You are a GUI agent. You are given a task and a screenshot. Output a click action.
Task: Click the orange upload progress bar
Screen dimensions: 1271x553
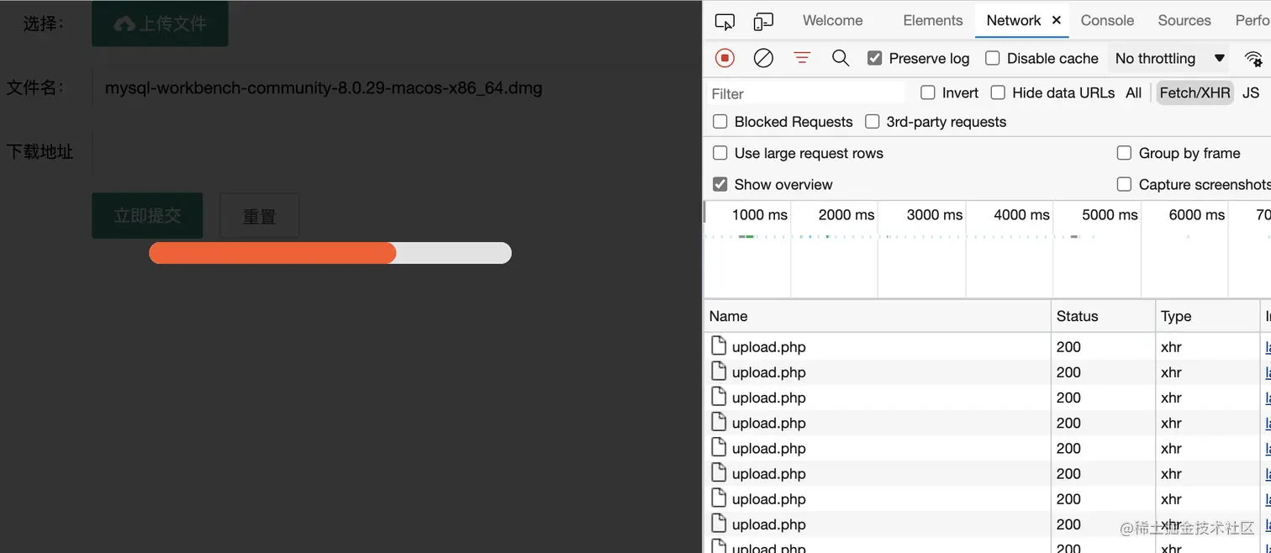272,253
